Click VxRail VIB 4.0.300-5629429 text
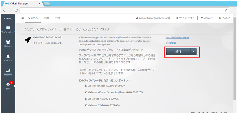The height and width of the screenshot is (115, 240). (x=103, y=99)
